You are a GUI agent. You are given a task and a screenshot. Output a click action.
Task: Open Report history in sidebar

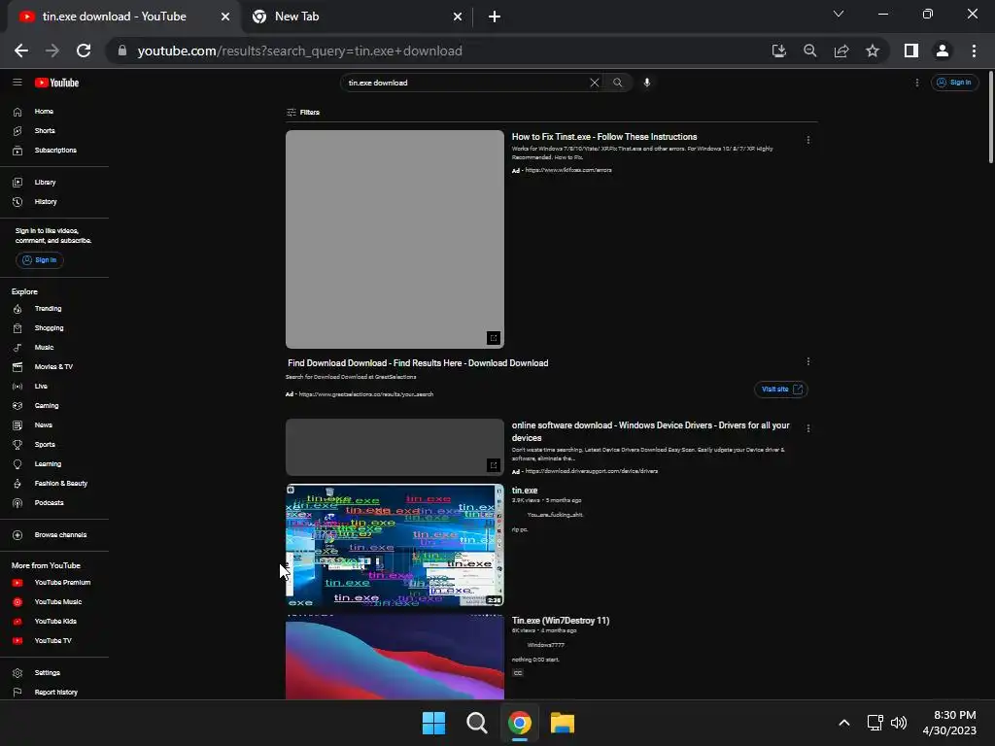[54, 692]
